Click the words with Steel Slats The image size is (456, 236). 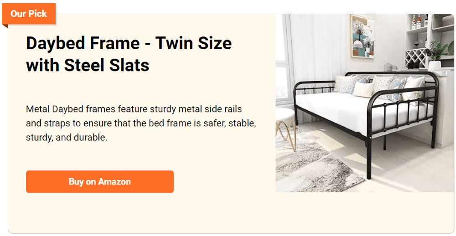[88, 65]
